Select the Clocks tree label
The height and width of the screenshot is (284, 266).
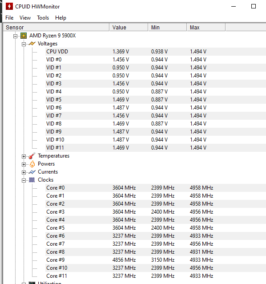tap(46, 180)
